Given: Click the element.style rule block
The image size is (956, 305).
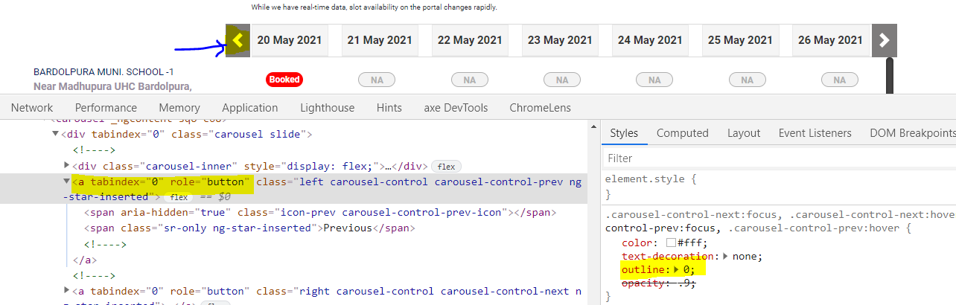Looking at the screenshot, I should (x=779, y=187).
